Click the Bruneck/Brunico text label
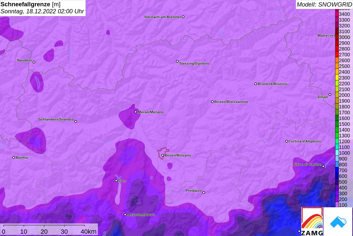Viewport: 353px width, 236px height. (x=273, y=84)
